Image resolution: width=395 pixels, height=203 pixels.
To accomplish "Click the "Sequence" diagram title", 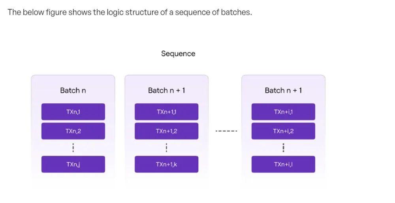I will tap(178, 54).
